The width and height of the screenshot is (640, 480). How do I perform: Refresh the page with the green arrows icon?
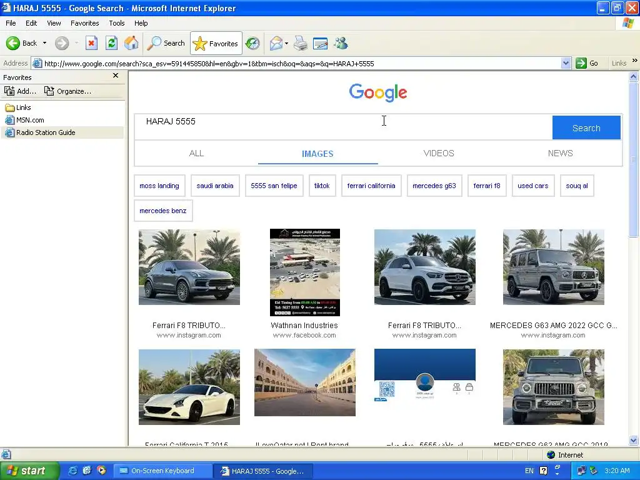tap(111, 43)
